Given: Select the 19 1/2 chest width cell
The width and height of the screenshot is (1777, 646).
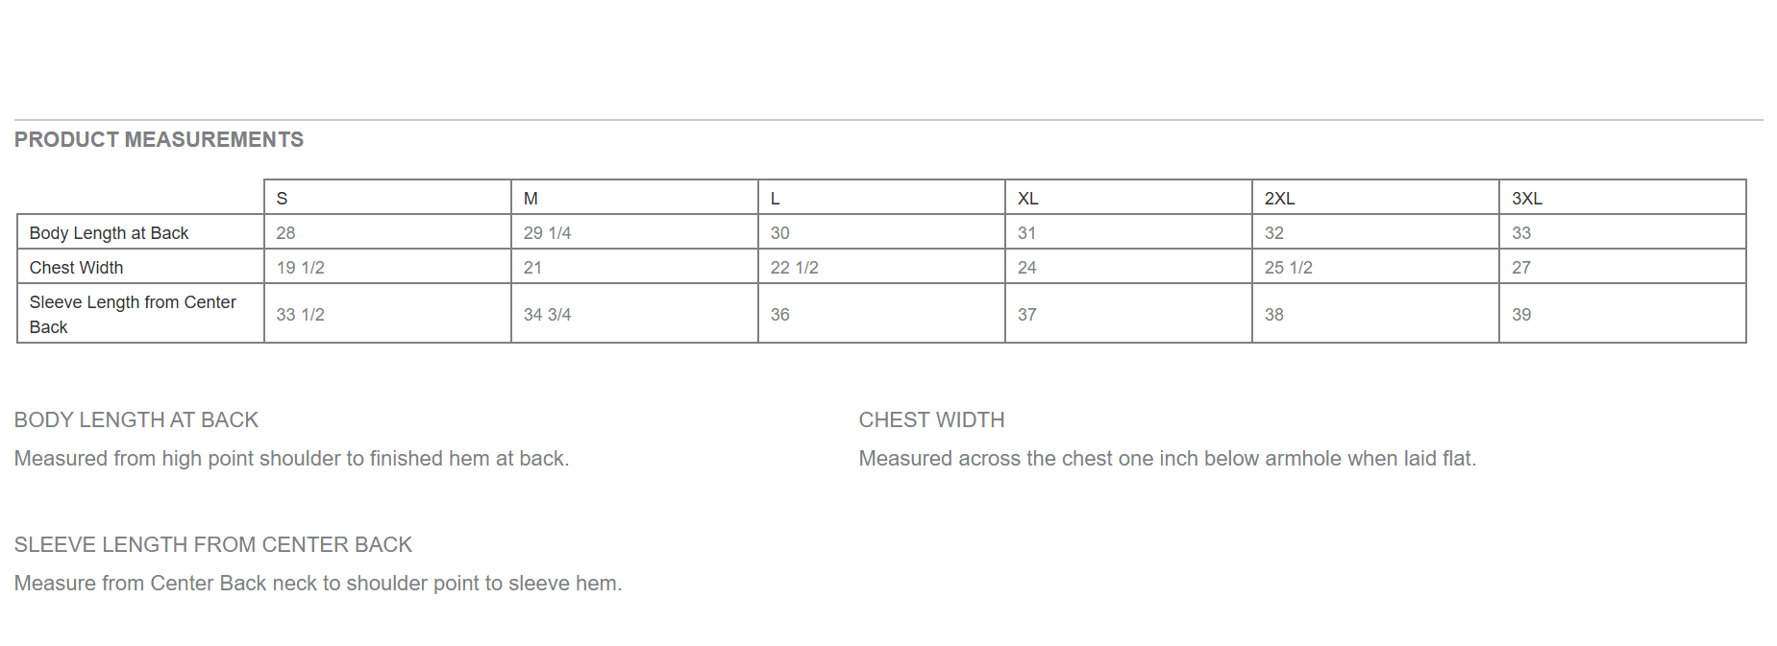Looking at the screenshot, I should [x=300, y=268].
